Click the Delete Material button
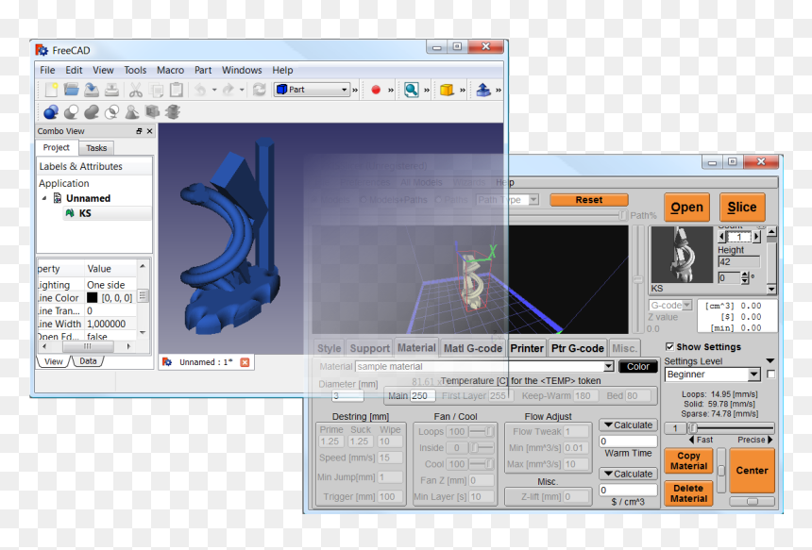This screenshot has height=550, width=812. tap(688, 493)
